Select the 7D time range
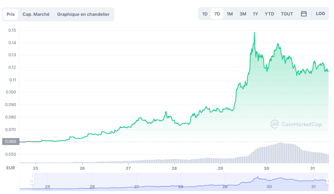 [x=217, y=14]
